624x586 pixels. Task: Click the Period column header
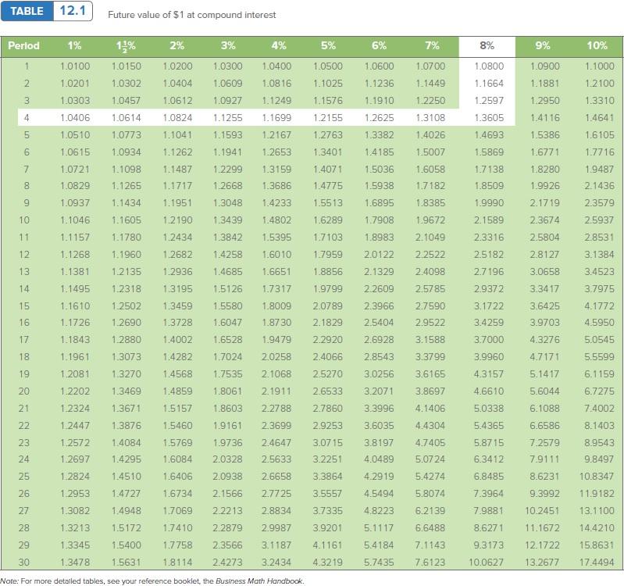(x=23, y=46)
